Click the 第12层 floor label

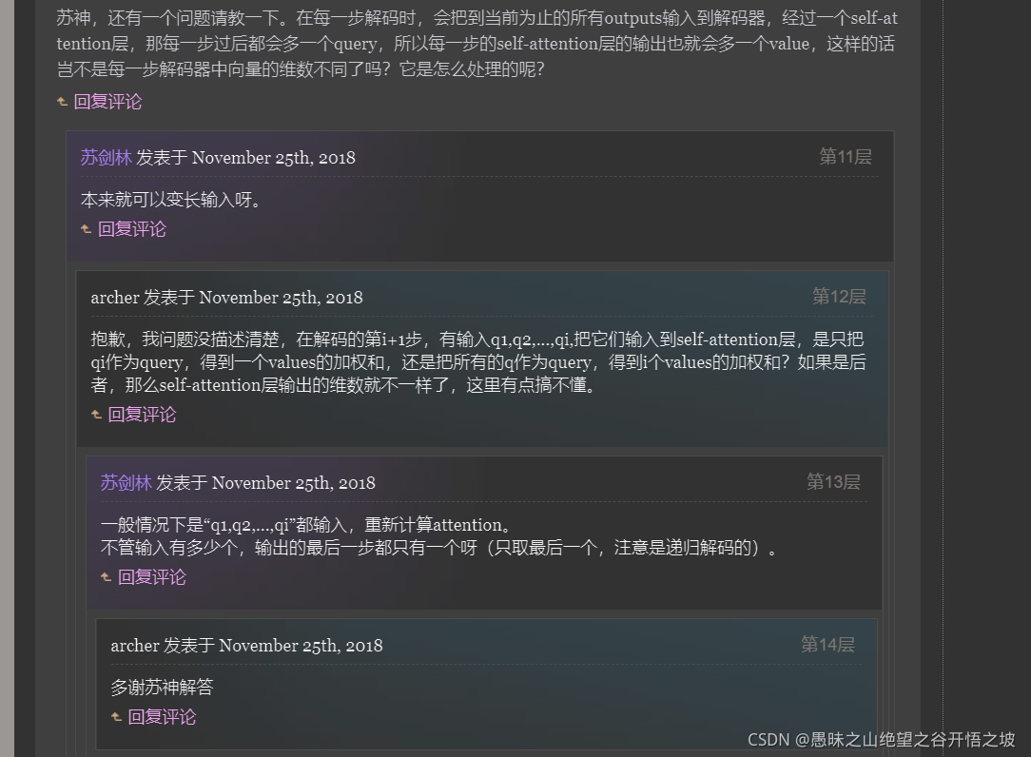tap(839, 297)
